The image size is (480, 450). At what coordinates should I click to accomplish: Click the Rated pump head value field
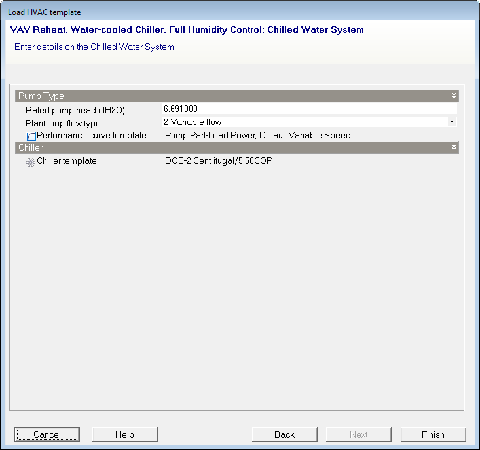[x=308, y=109]
